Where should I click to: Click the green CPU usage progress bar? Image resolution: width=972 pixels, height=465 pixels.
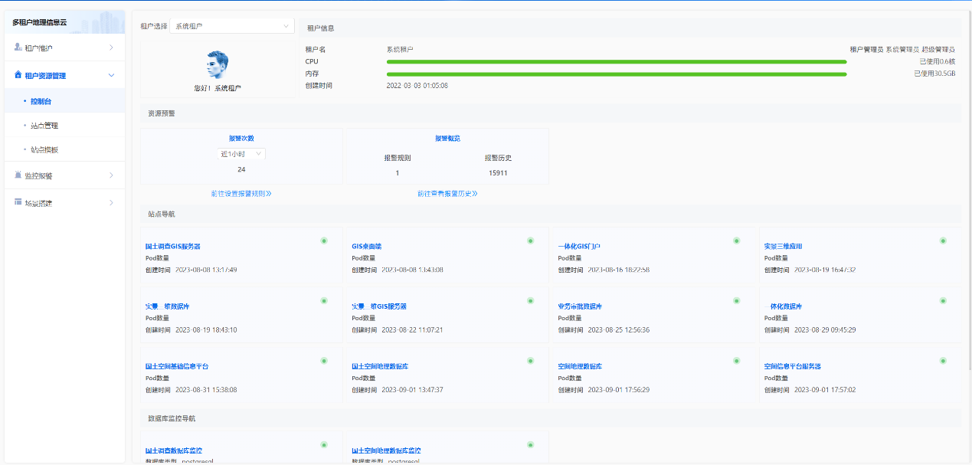click(x=617, y=62)
